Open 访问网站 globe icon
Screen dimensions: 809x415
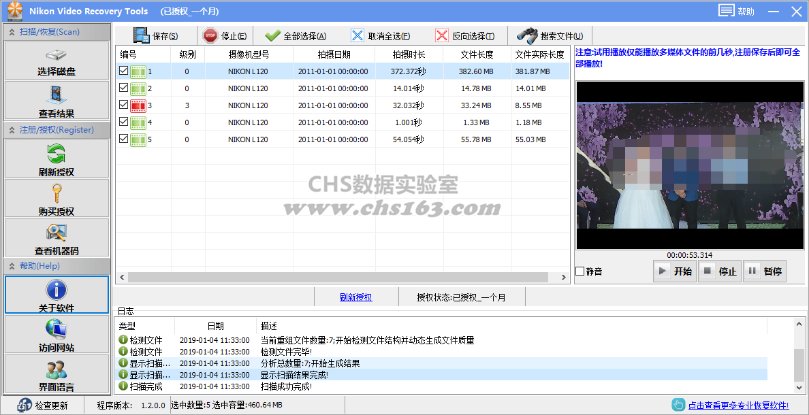point(57,329)
